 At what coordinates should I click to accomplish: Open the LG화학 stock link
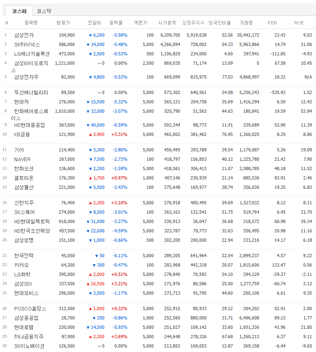click(x=22, y=275)
